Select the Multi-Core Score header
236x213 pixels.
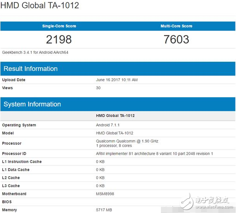[x=176, y=26]
